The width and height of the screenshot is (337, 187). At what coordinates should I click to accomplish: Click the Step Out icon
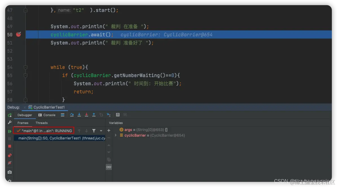coord(94,115)
